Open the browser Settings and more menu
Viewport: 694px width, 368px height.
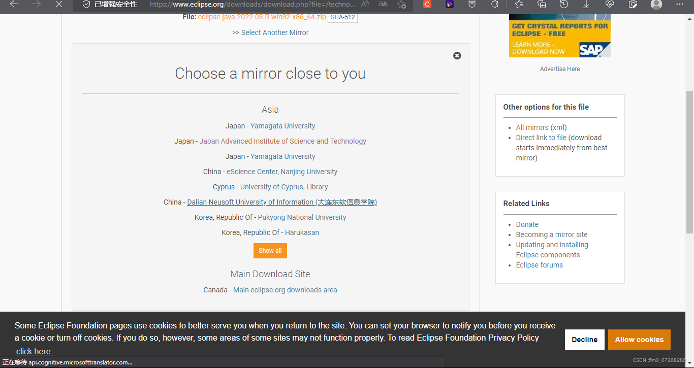pos(680,5)
